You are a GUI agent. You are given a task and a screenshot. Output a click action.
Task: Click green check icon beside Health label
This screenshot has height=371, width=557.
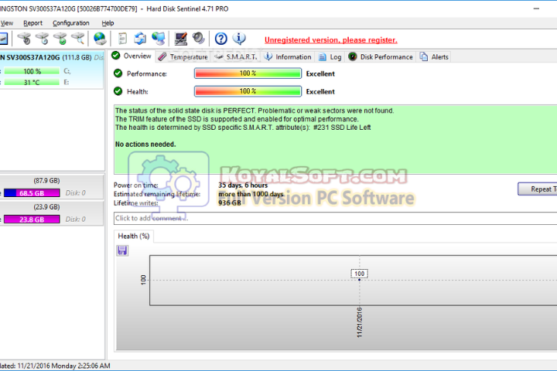pyautogui.click(x=118, y=91)
